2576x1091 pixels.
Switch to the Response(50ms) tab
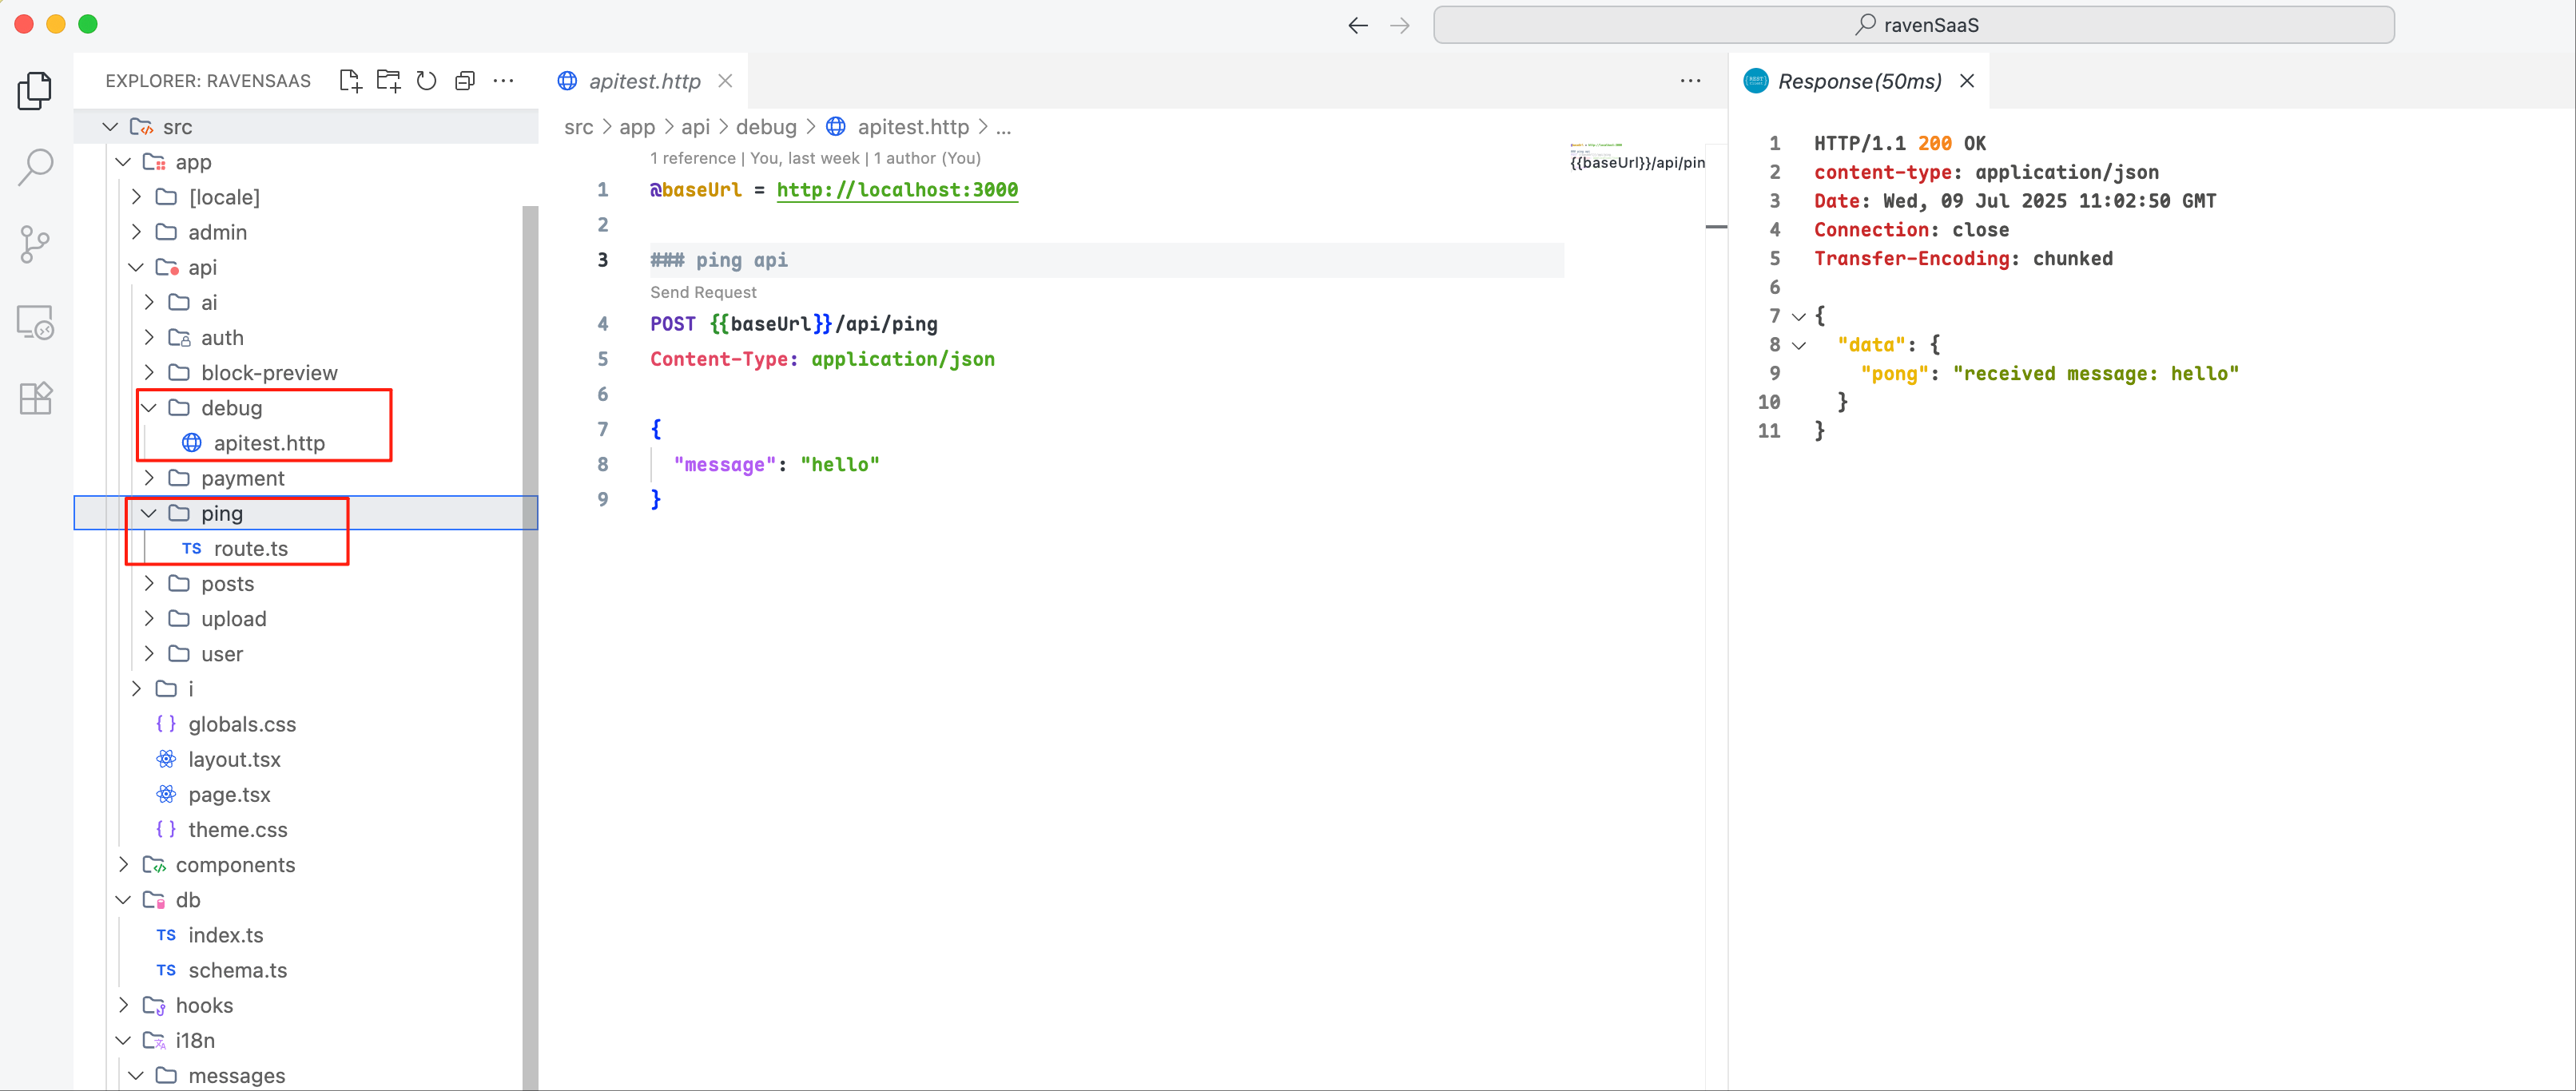[1859, 81]
